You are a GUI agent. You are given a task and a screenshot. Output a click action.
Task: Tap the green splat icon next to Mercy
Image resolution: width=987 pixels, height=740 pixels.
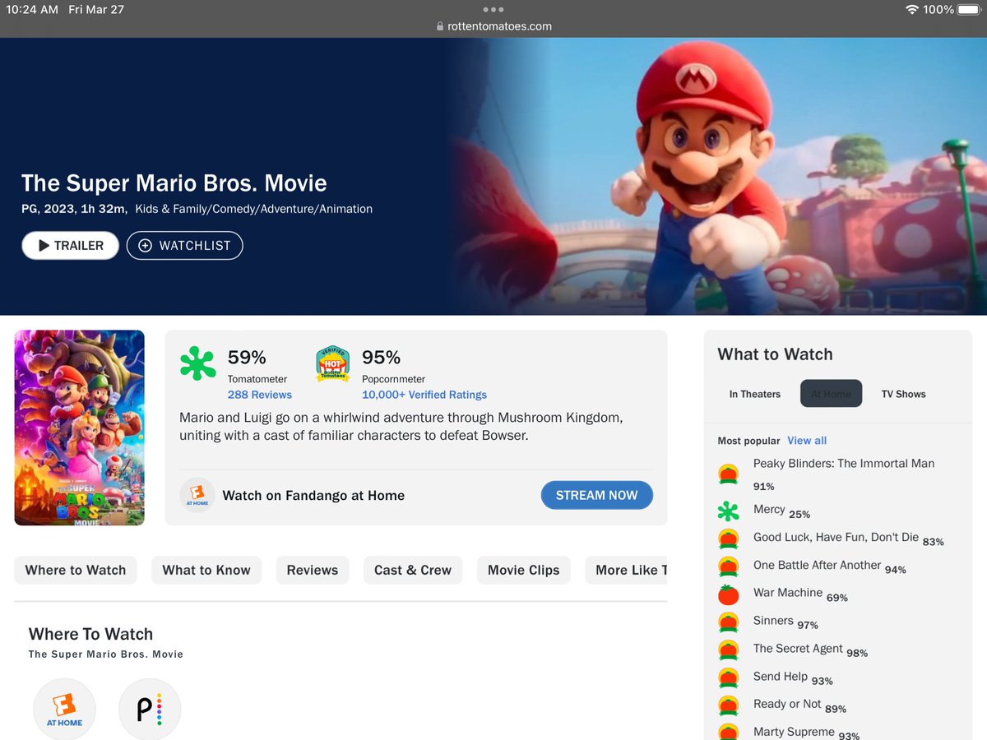pyautogui.click(x=728, y=511)
